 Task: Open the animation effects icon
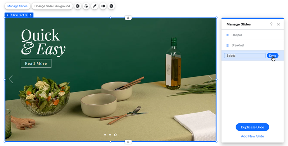pyautogui.click(x=103, y=6)
